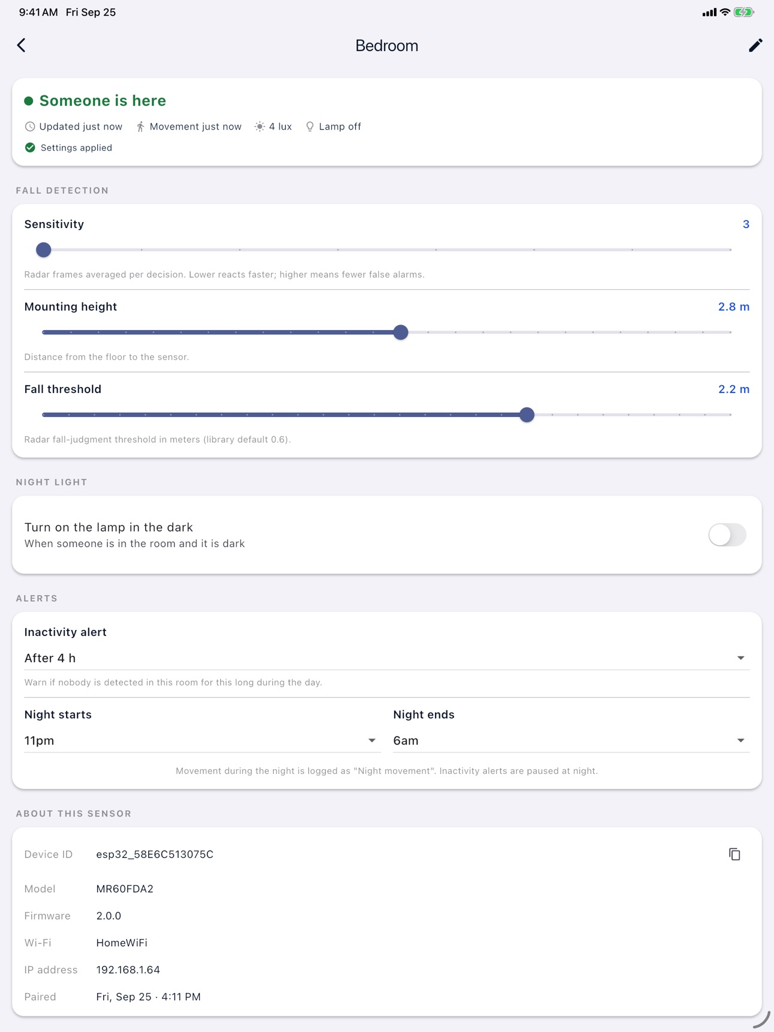The width and height of the screenshot is (774, 1032).
Task: Tap the Bedroom page title
Action: (387, 46)
